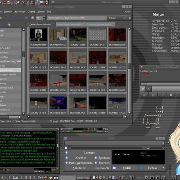Click scroll-down arrow of thumbnail grid
Screen dimensions: 180x180
click(130, 113)
